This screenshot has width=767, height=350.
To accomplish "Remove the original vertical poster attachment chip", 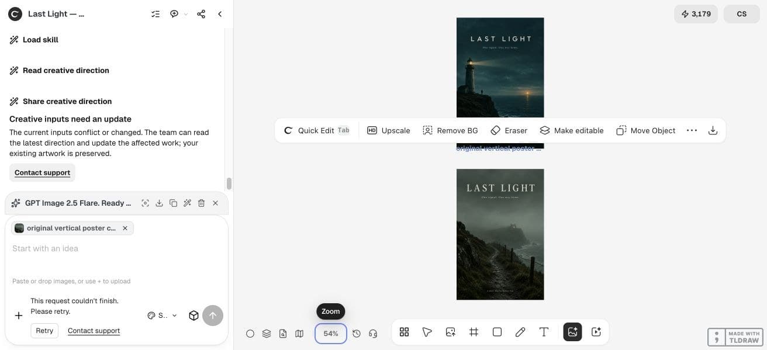I will [125, 228].
